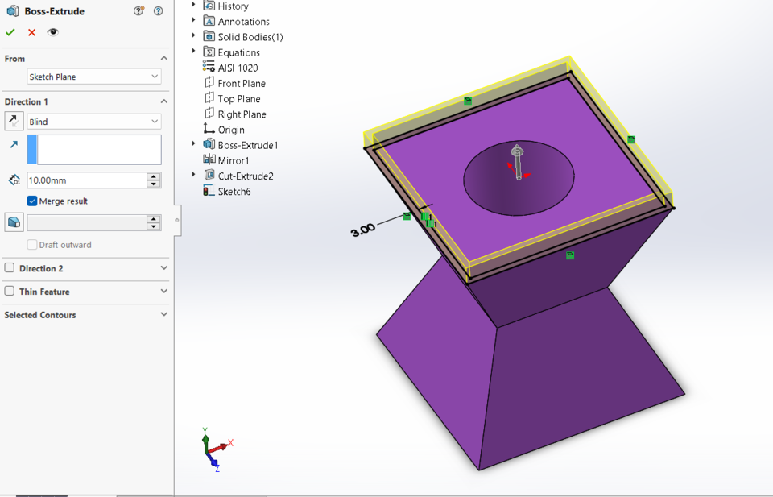Screen dimensions: 773x497
Task: Increase depth using the up stepper arrow
Action: [153, 176]
